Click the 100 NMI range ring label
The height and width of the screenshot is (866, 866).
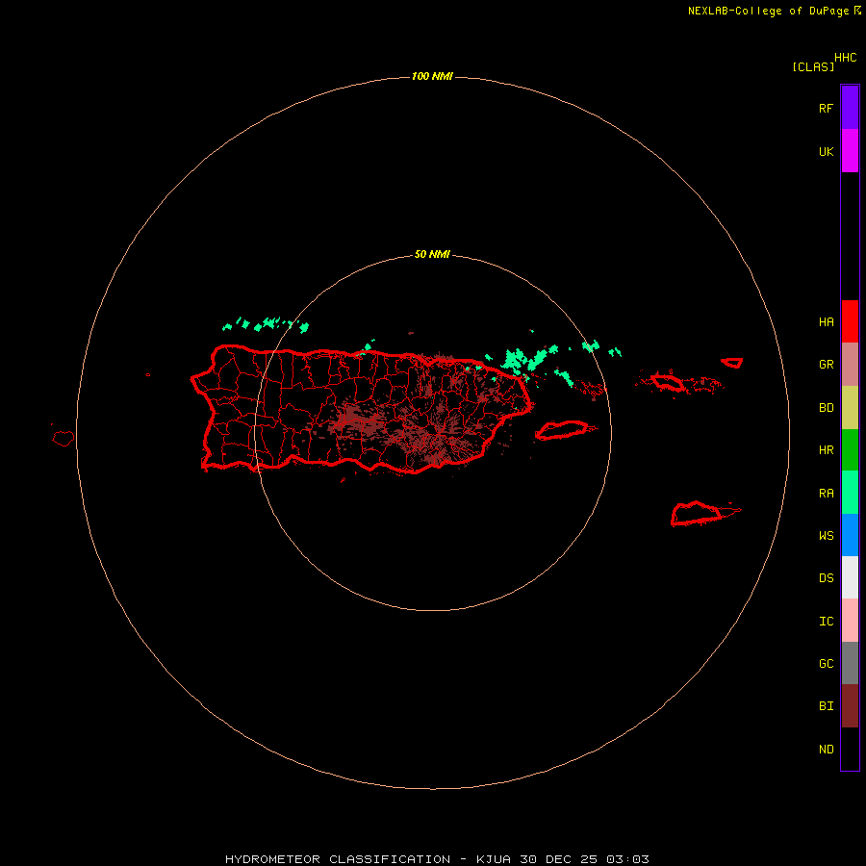(432, 76)
